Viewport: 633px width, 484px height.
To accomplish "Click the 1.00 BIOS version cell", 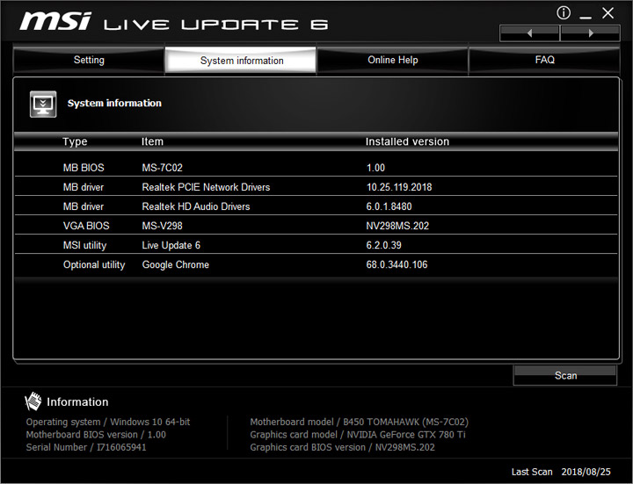I will pos(375,168).
